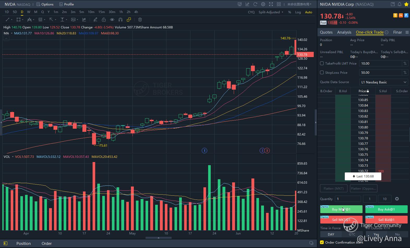The image size is (410, 248).
Task: Open the chart indicator icon in top bar
Action: 239,4
